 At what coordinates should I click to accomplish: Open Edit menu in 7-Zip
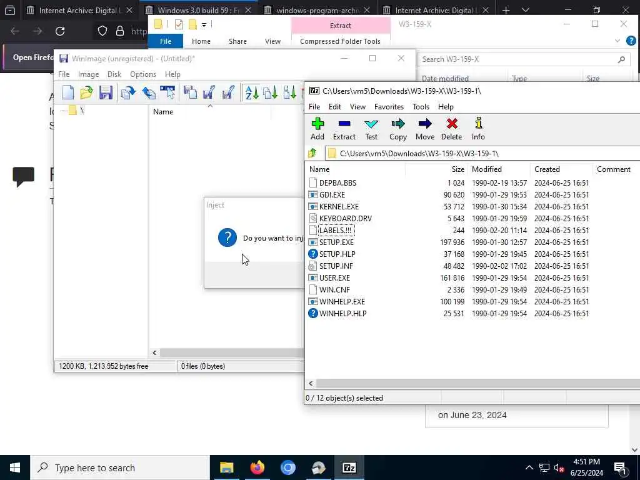coord(335,106)
